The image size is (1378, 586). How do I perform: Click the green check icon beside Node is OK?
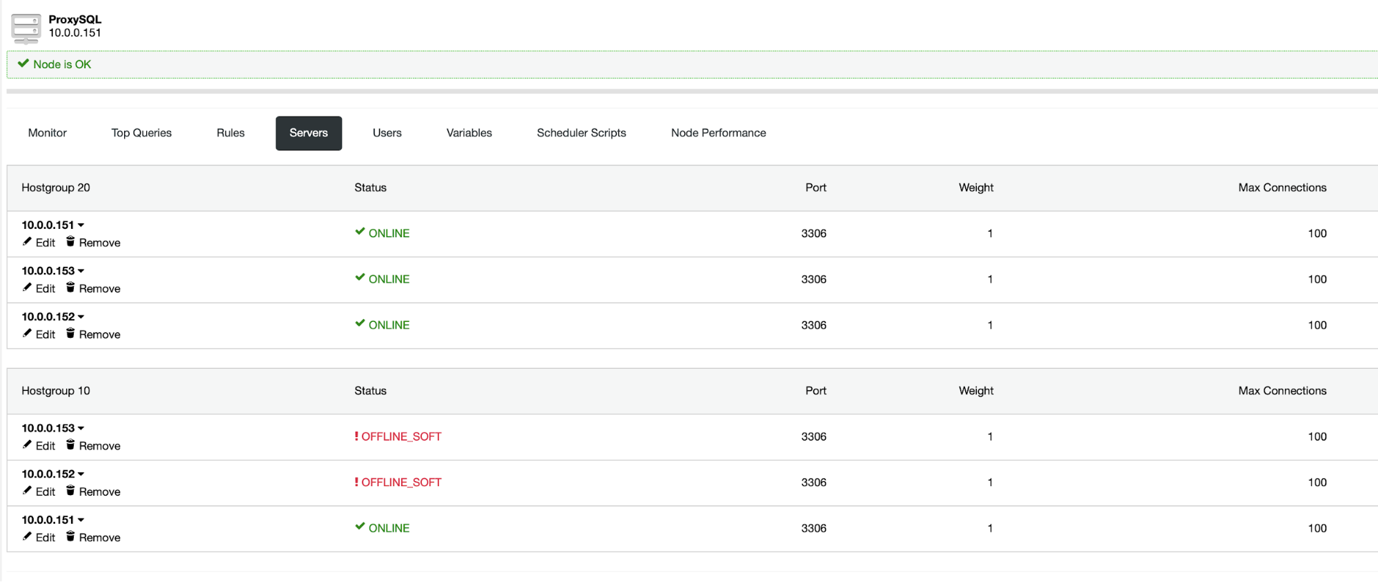click(23, 63)
